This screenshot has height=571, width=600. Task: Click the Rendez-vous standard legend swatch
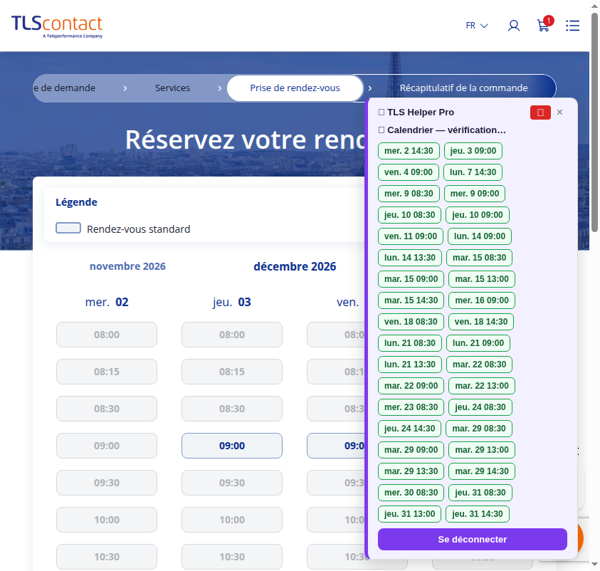pyautogui.click(x=68, y=228)
